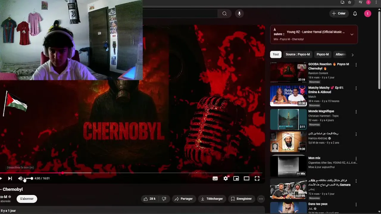Open more actions under the video
The width and height of the screenshot is (381, 214).
(261, 199)
